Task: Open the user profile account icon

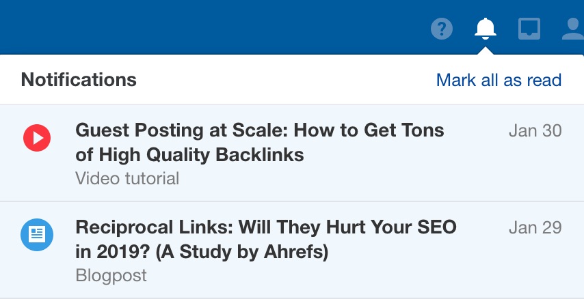Action: (573, 29)
